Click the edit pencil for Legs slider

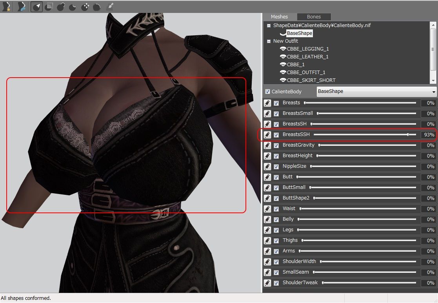267,230
